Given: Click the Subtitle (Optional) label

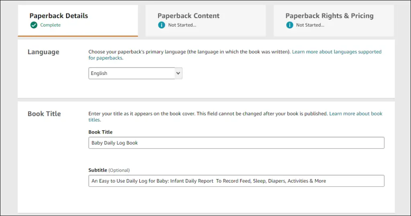Looking at the screenshot, I should tap(109, 170).
